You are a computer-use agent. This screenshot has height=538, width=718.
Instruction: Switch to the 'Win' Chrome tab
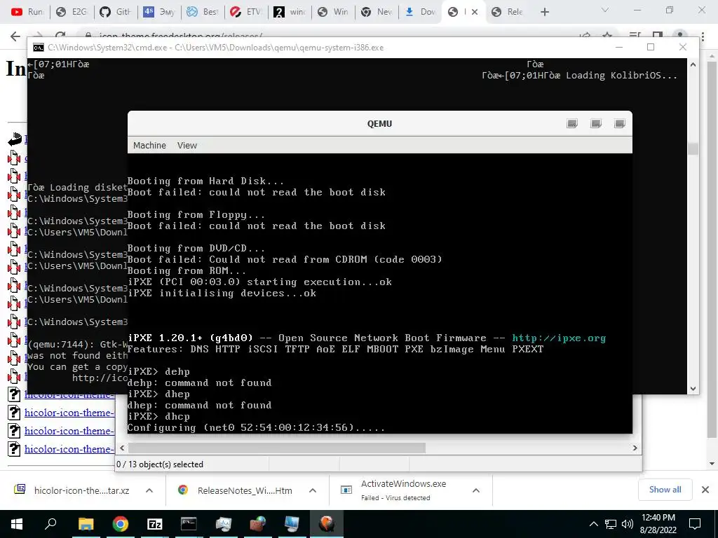tap(333, 12)
